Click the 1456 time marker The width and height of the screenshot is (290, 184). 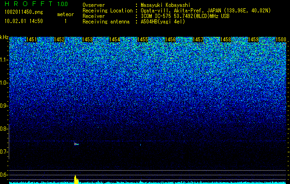170,40
